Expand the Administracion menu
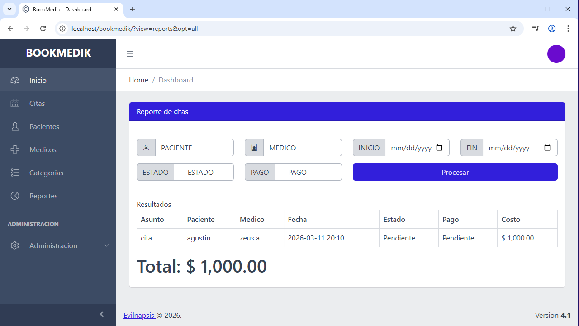The width and height of the screenshot is (579, 326). coord(58,245)
